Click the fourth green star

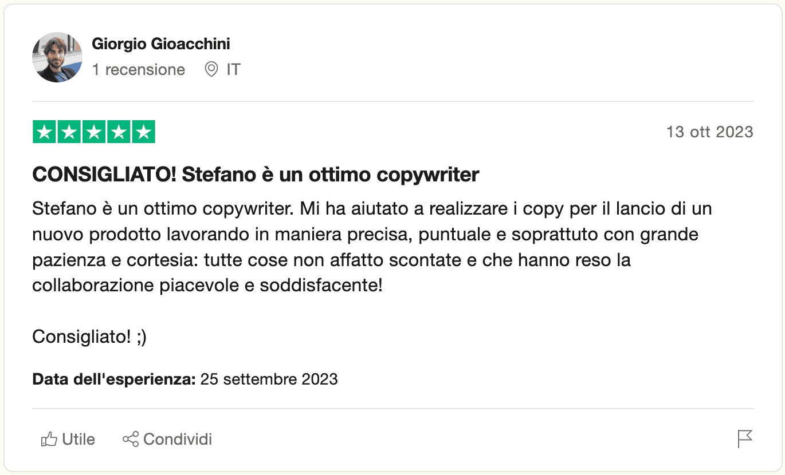click(x=119, y=132)
